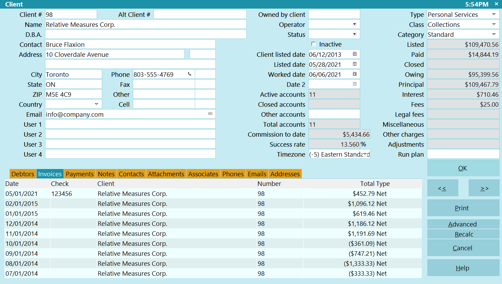Select check number 123456 cell
This screenshot has width=502, height=284.
[62, 193]
